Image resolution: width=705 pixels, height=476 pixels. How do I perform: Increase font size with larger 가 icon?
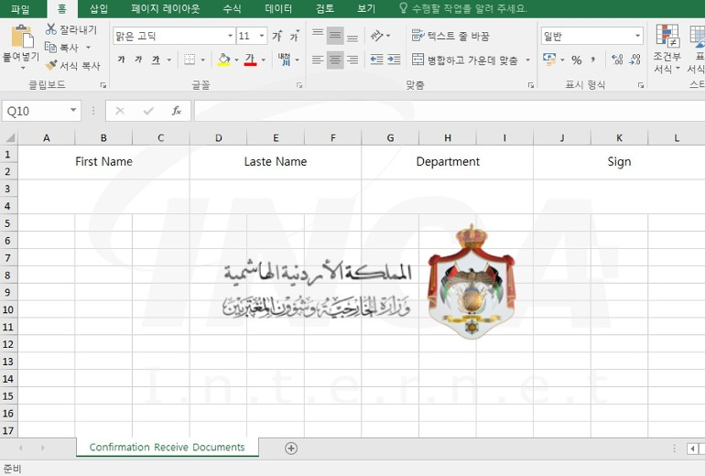pos(277,36)
